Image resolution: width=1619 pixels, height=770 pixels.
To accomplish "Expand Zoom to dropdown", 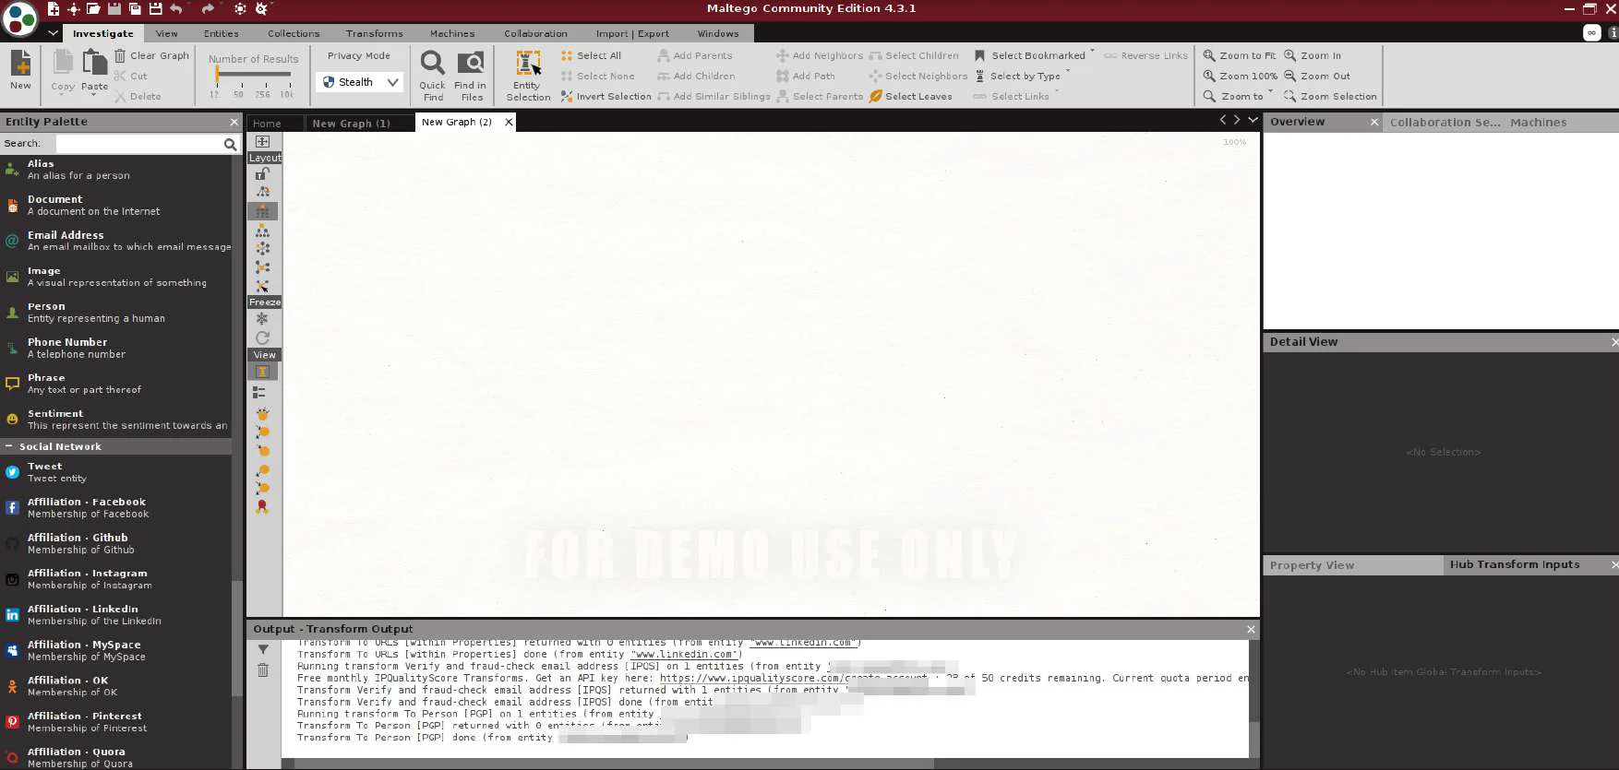I will coord(1271,92).
